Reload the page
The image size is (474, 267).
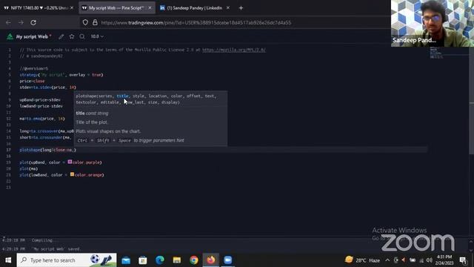(33, 22)
